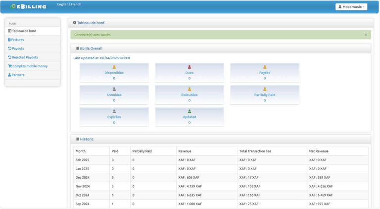The width and height of the screenshot is (380, 209).
Task: Click the red Dues user icon
Action: (x=190, y=67)
